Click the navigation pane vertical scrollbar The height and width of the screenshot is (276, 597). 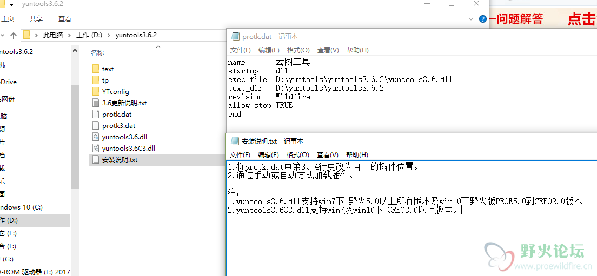point(75,137)
